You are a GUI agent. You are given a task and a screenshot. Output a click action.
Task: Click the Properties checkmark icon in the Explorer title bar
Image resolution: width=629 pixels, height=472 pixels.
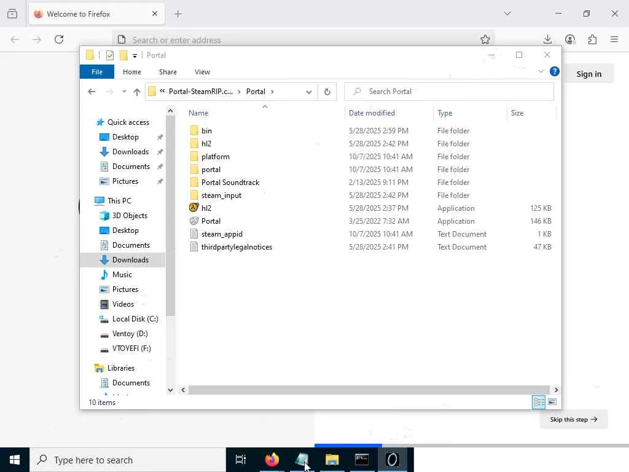coord(110,55)
